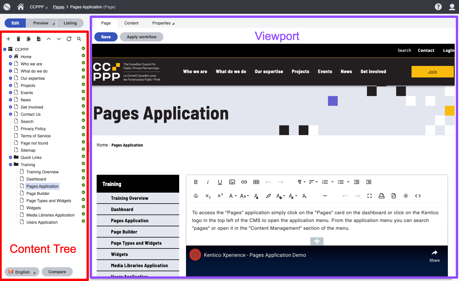Click the Compare button

pos(57,272)
